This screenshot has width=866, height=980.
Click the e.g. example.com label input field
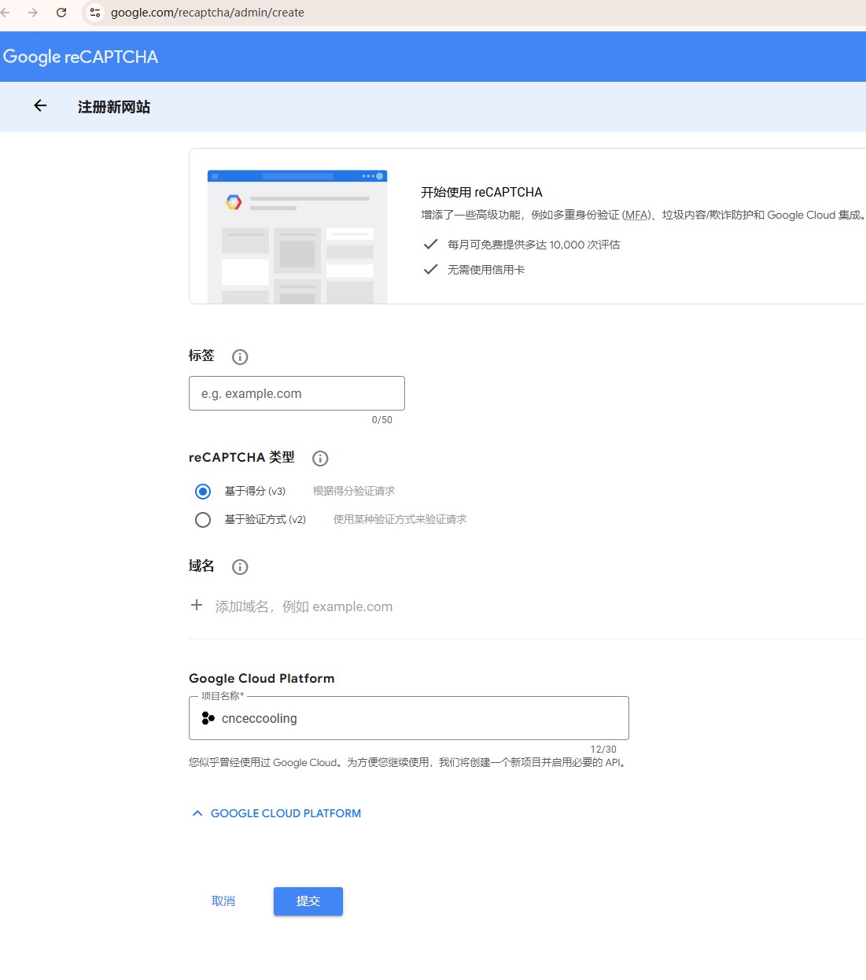297,393
